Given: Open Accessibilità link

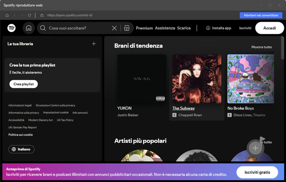Looking at the screenshot, I should (16, 120).
